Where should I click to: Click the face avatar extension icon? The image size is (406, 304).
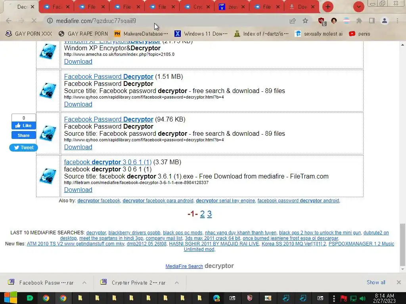334,21
